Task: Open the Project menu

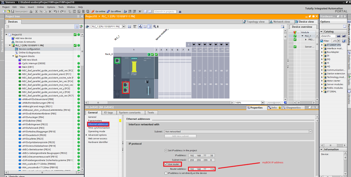Action: (6, 7)
